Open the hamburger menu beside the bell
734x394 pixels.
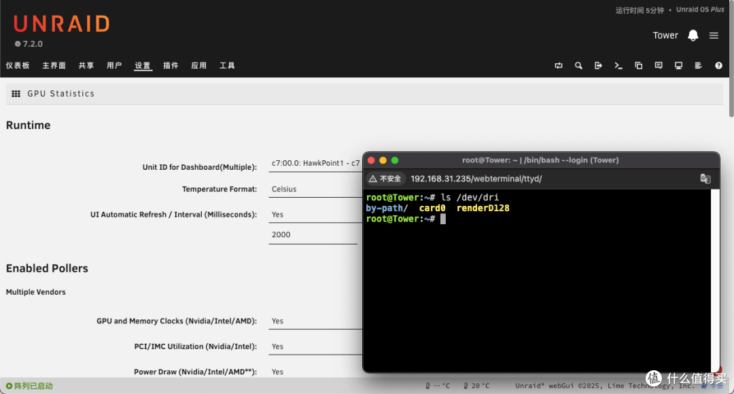click(714, 35)
